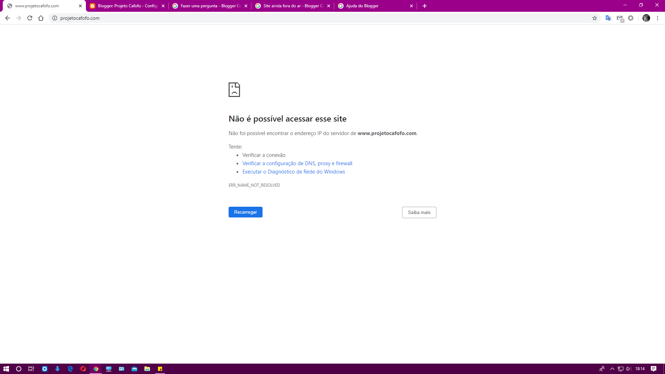Click the forward navigation arrow
This screenshot has height=374, width=665.
[19, 18]
